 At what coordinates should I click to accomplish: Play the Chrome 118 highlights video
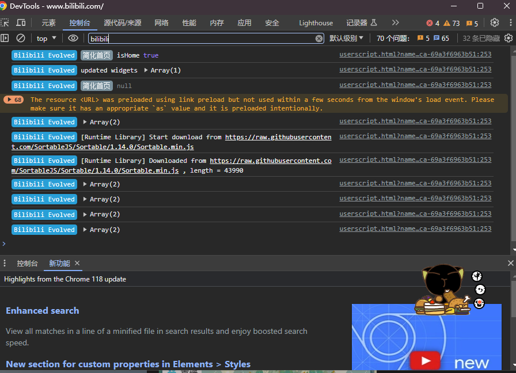pyautogui.click(x=425, y=360)
